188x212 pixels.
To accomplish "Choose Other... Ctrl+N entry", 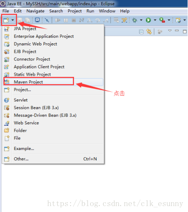I will click(x=53, y=159).
